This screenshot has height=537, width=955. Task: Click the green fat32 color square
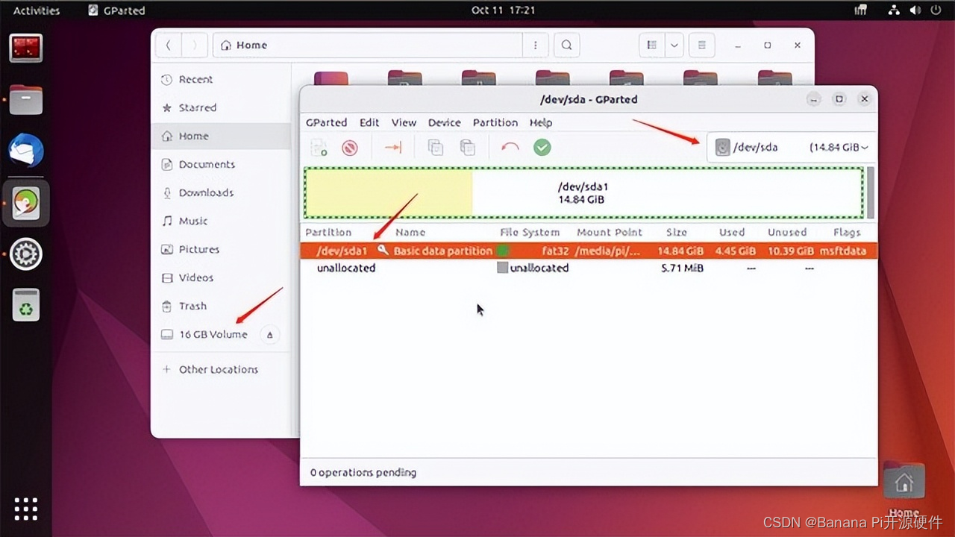[x=503, y=251]
